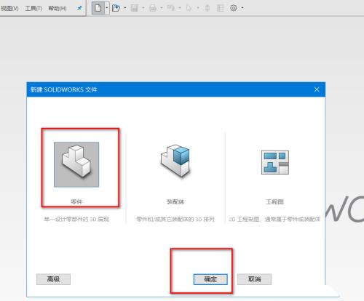
Task: Open the Options gear icon
Action: 233,8
